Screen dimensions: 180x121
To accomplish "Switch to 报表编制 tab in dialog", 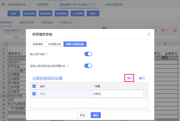I will pos(38,44).
